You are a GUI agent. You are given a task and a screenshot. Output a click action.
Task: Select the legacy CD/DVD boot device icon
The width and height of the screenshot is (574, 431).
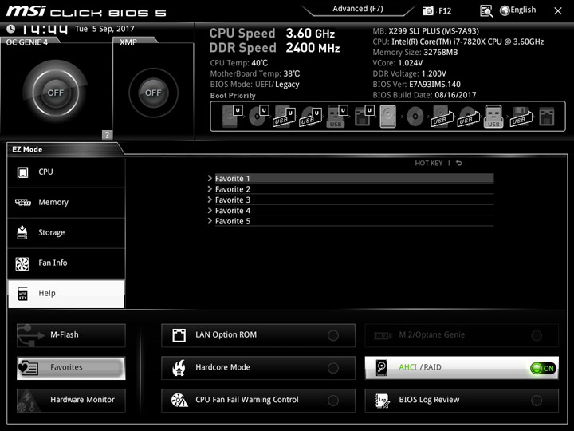coord(415,117)
